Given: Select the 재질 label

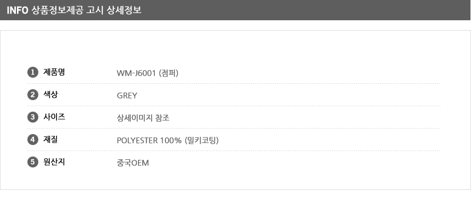Looking at the screenshot, I should click(50, 140).
